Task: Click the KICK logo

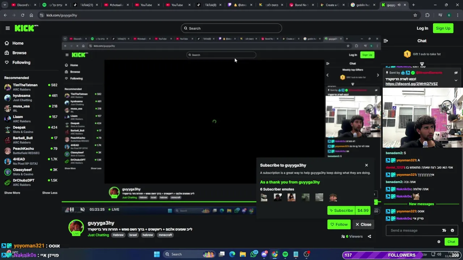Action: [x=26, y=28]
